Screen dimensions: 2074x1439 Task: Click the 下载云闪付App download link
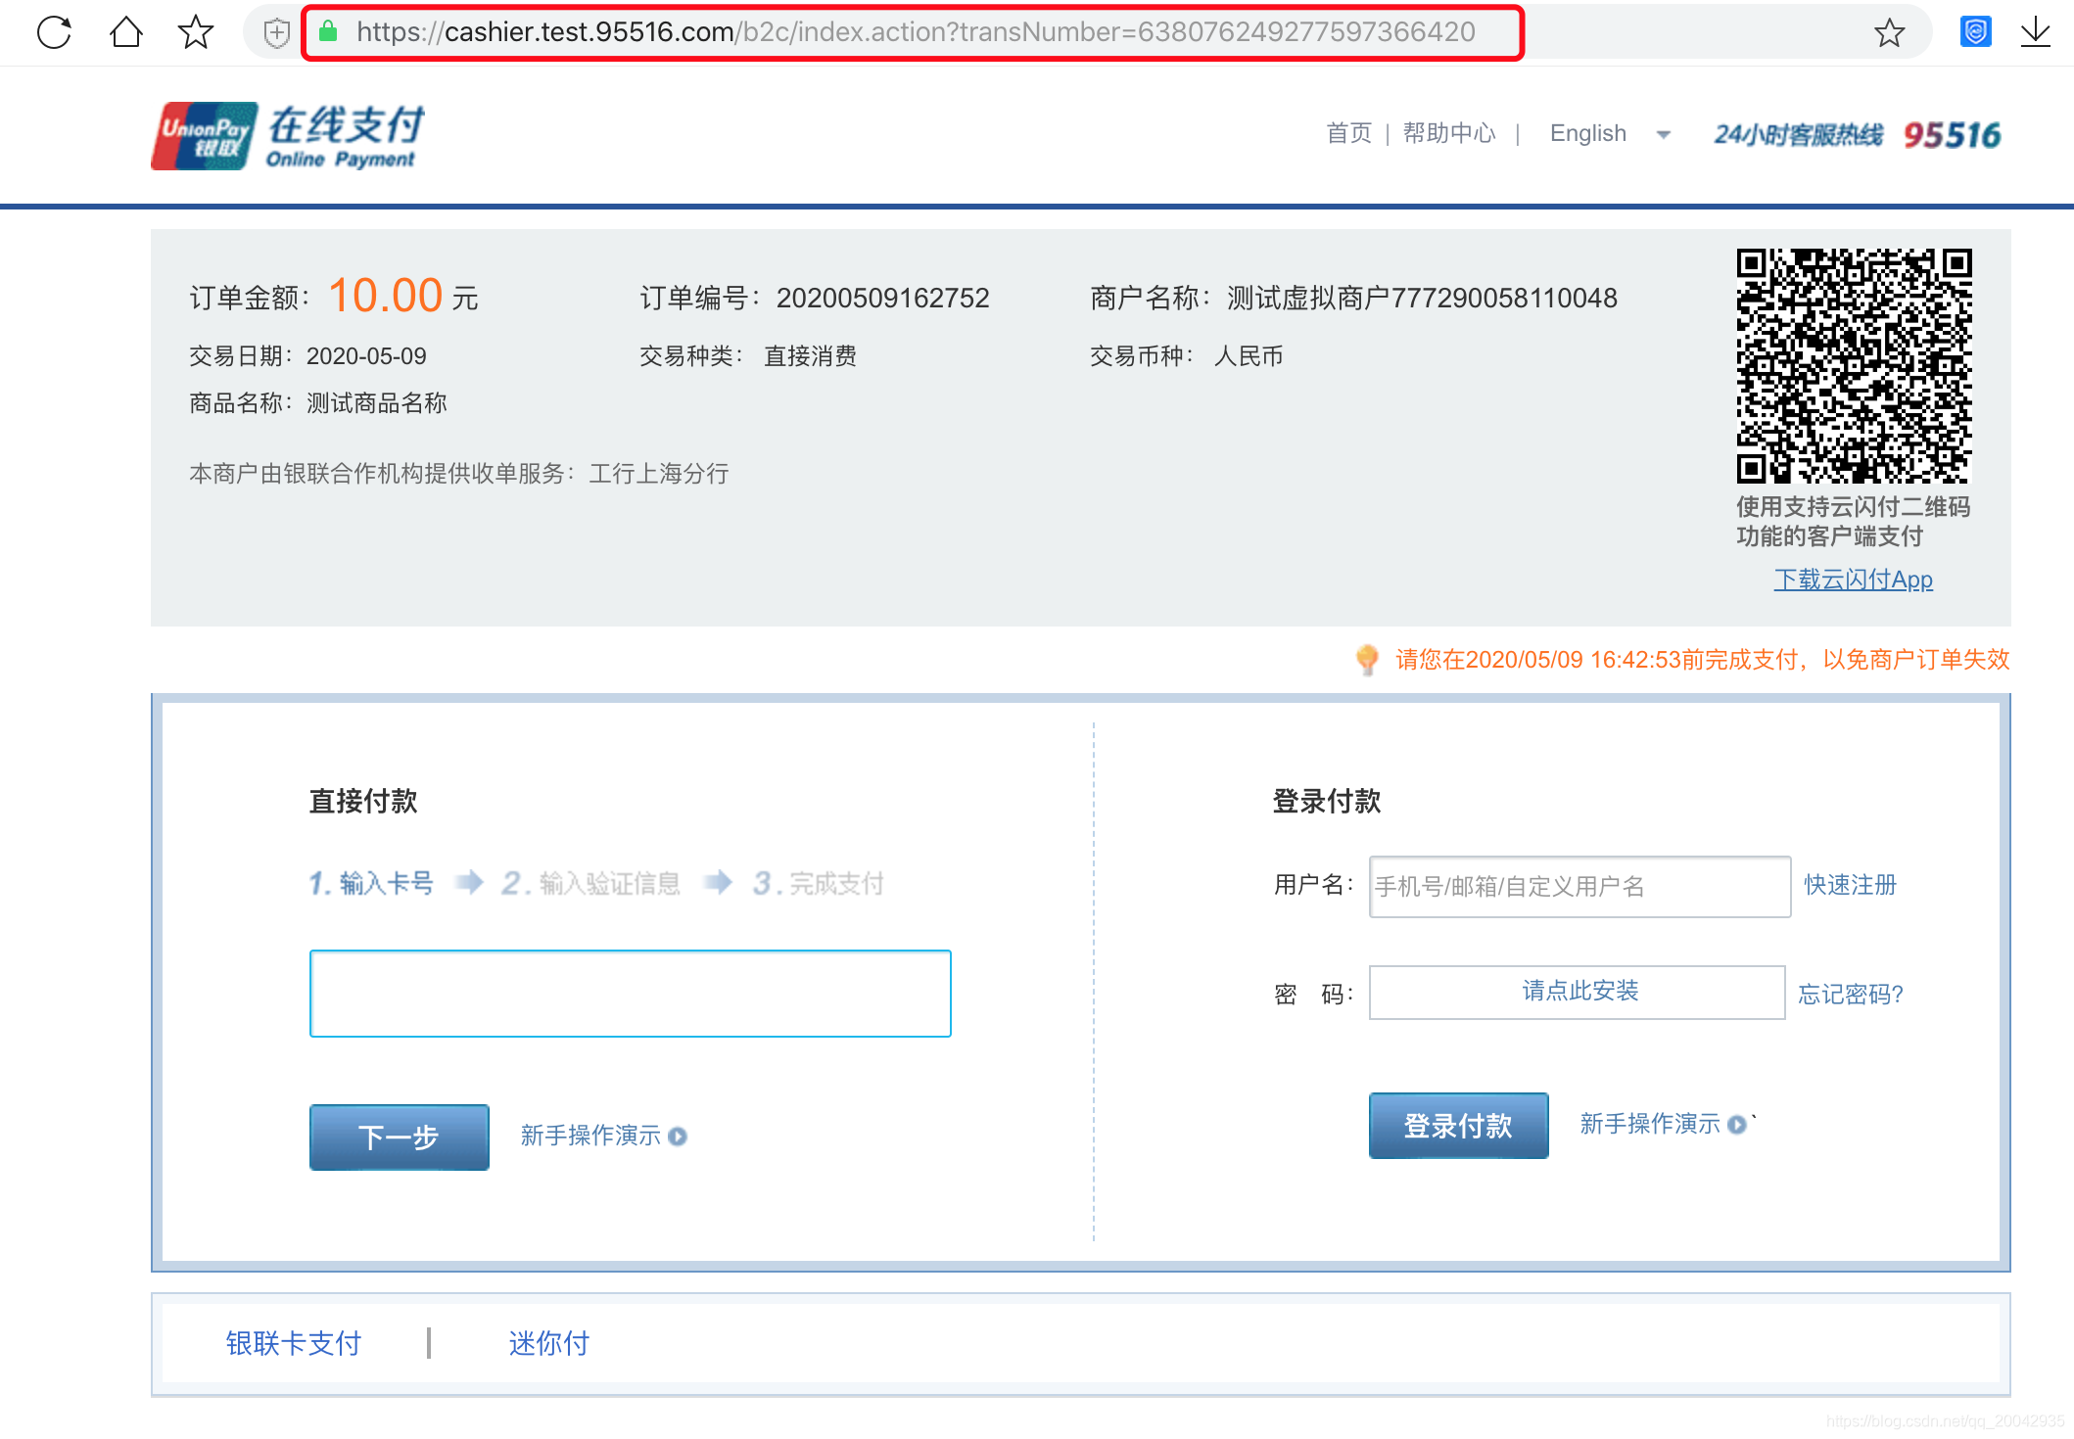[1853, 580]
